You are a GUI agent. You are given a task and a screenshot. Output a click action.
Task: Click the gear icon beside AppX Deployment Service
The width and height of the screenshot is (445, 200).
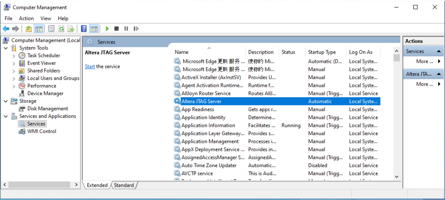[x=177, y=149]
